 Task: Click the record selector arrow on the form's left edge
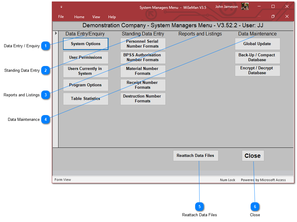click(x=56, y=33)
